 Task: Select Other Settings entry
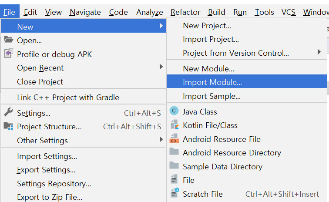tap(84, 140)
